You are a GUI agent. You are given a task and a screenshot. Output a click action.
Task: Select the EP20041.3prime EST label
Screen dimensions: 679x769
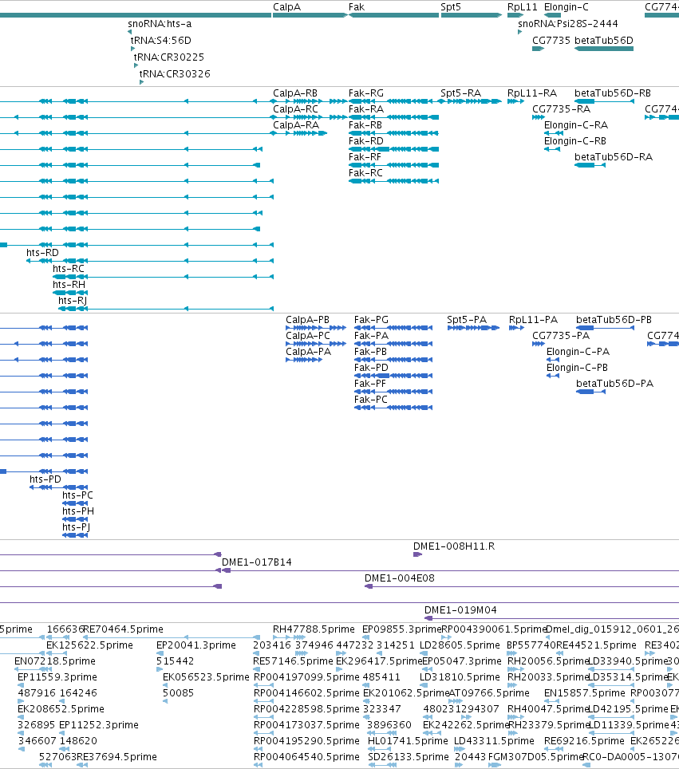coord(196,645)
